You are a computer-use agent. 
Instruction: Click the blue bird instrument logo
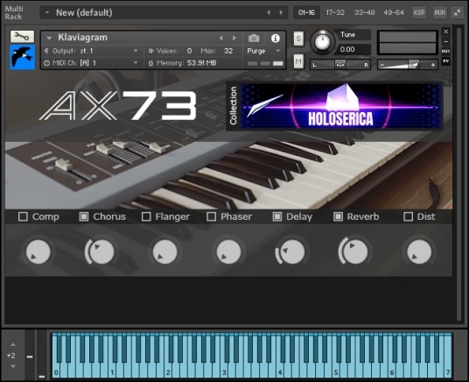(x=22, y=57)
